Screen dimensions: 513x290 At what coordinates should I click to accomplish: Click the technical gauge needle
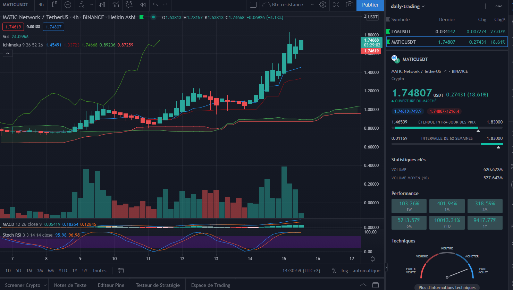(x=457, y=273)
